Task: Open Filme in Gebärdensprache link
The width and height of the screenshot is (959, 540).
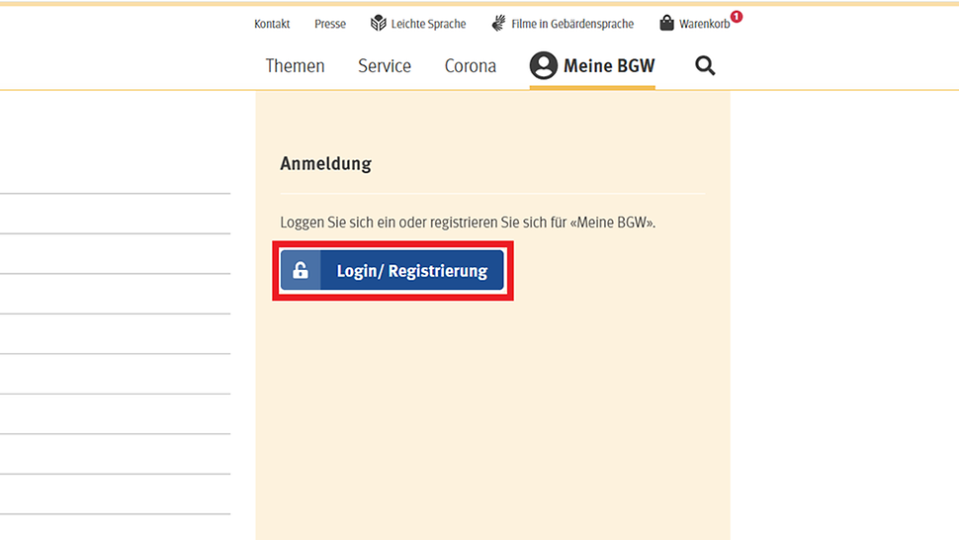Action: [x=572, y=24]
